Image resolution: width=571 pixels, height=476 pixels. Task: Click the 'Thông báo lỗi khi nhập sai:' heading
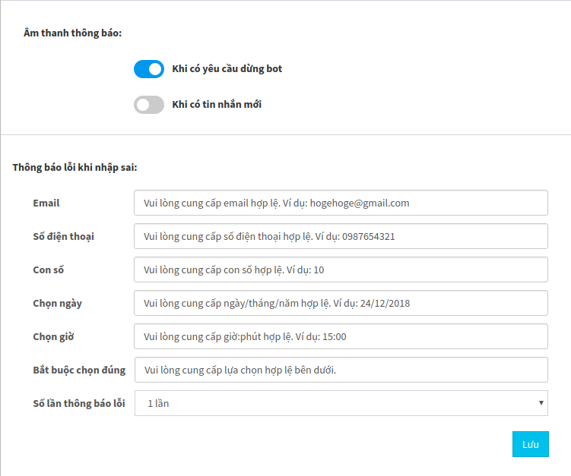(x=75, y=167)
